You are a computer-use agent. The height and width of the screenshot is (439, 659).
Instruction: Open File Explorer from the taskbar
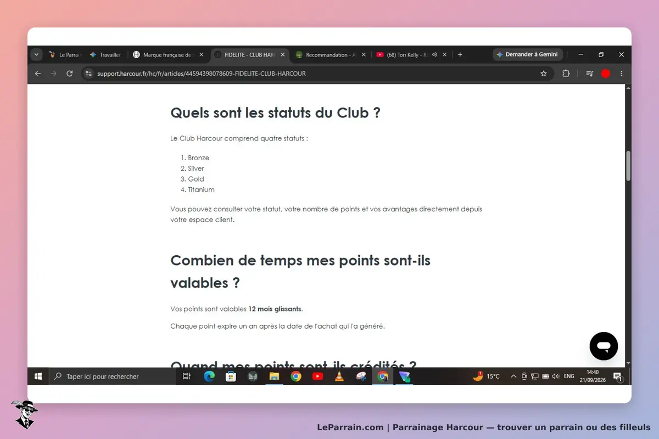tap(274, 376)
